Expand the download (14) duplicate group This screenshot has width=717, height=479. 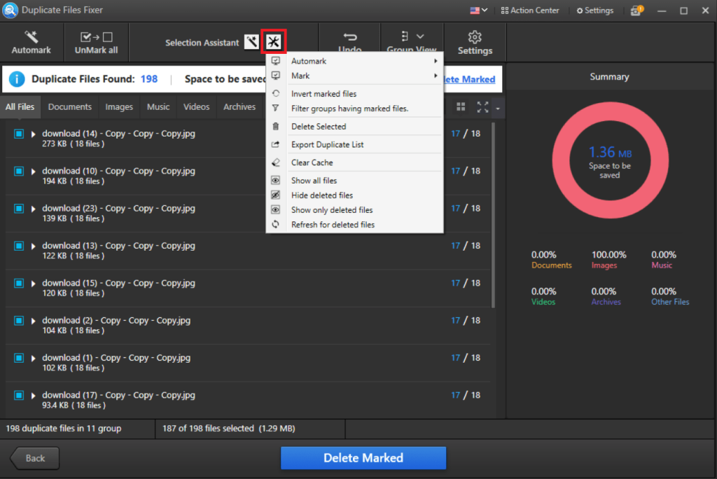coord(34,134)
